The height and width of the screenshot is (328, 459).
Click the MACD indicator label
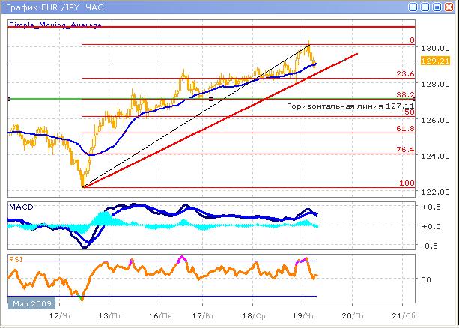[x=19, y=206]
